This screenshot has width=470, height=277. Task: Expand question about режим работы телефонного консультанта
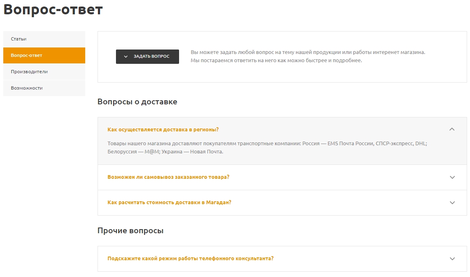[x=191, y=259]
